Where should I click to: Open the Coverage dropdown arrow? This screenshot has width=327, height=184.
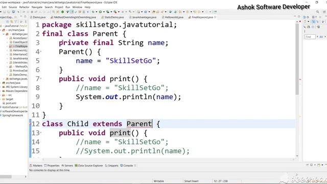click(111, 12)
